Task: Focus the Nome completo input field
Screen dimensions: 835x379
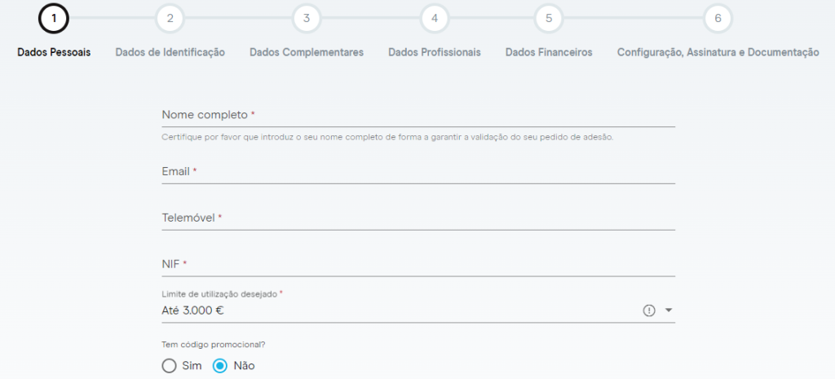Action: point(418,116)
